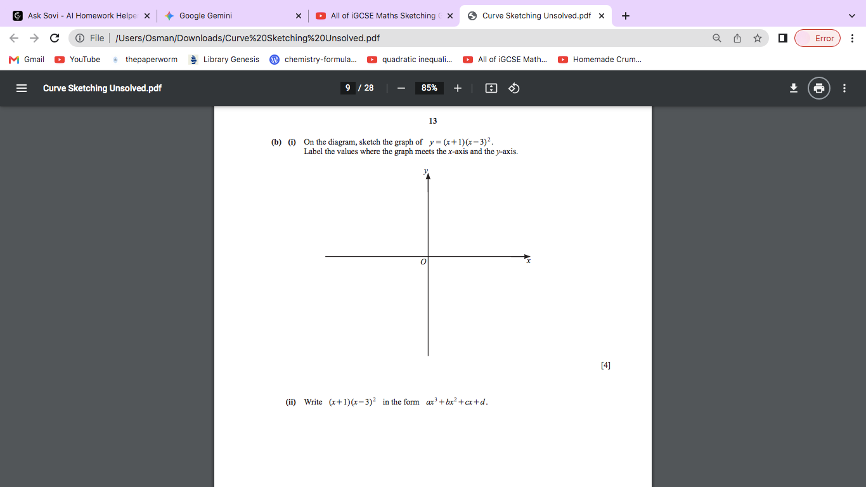
Task: Open the quadratic inequali... bookmark
Action: (x=410, y=60)
